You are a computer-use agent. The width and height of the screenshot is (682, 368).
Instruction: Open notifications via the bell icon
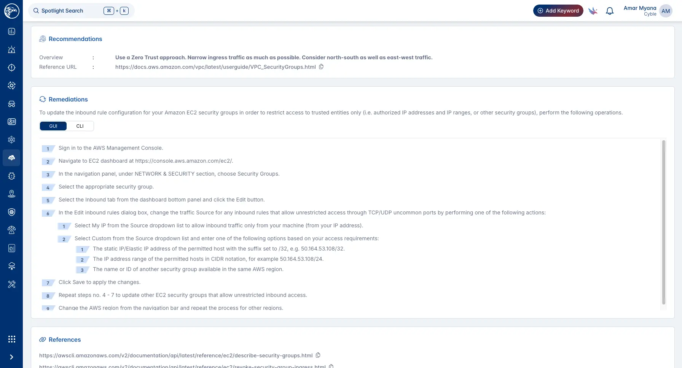point(610,11)
